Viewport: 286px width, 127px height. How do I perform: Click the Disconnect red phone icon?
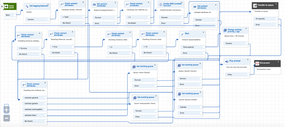[257, 63]
